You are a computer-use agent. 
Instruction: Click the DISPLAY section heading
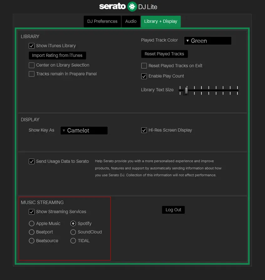tap(30, 120)
